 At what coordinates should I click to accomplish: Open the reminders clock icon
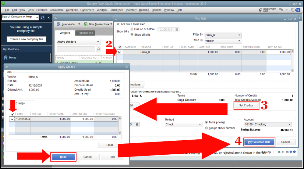(x=292, y=10)
